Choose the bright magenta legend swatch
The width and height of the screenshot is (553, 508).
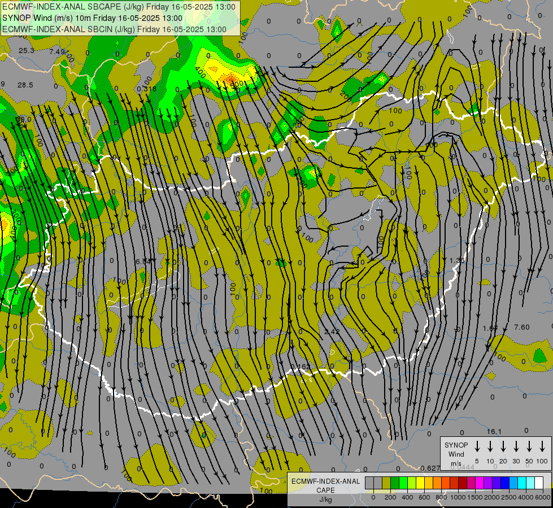click(480, 483)
